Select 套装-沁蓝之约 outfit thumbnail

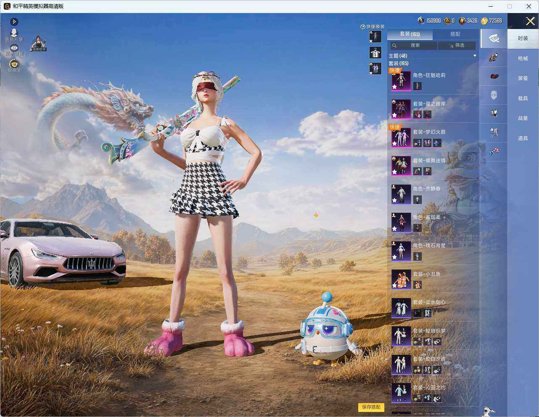click(x=401, y=393)
